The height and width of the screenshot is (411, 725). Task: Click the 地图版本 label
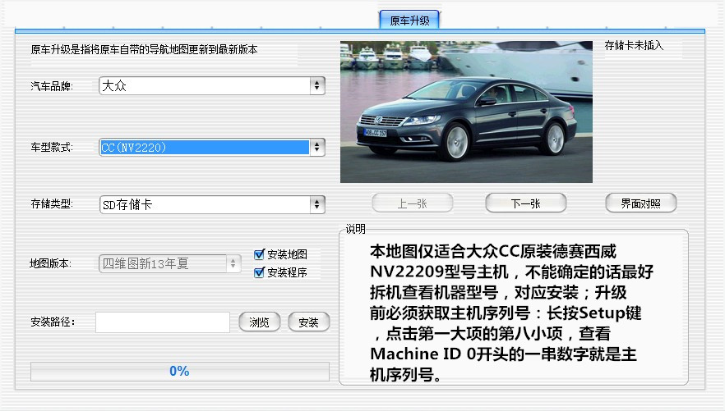coord(50,264)
